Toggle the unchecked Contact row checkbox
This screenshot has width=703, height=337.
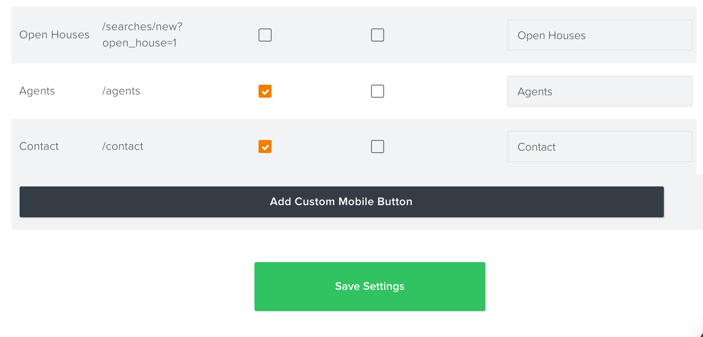click(378, 147)
